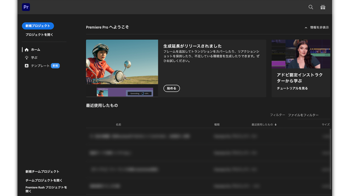The height and width of the screenshot is (196, 350).
Task: Click the lightbulb Learn icon
Action: click(27, 58)
